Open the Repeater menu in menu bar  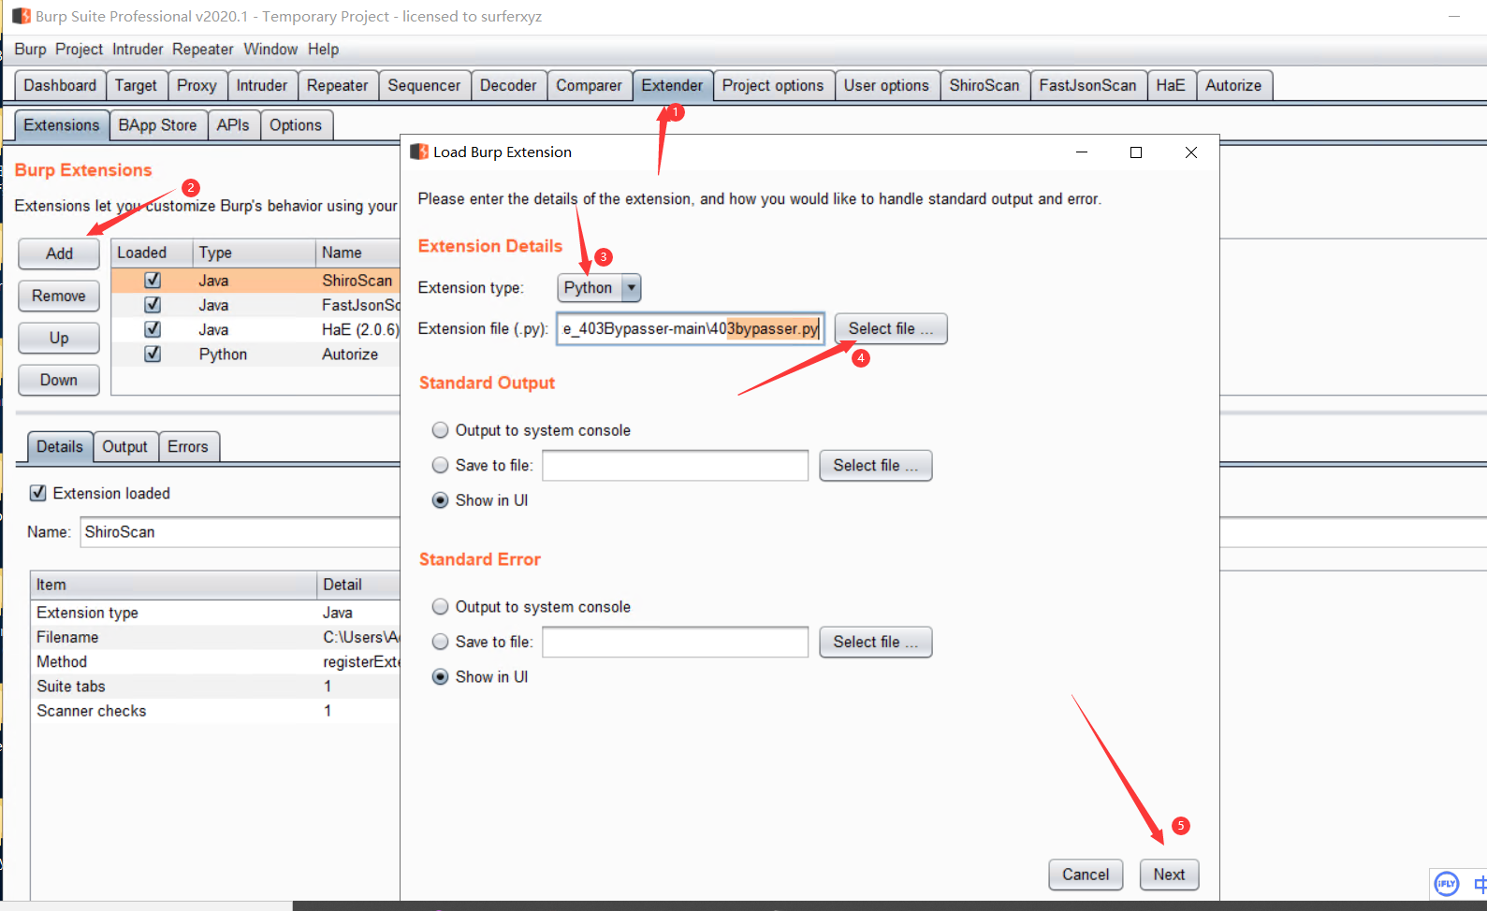click(202, 49)
